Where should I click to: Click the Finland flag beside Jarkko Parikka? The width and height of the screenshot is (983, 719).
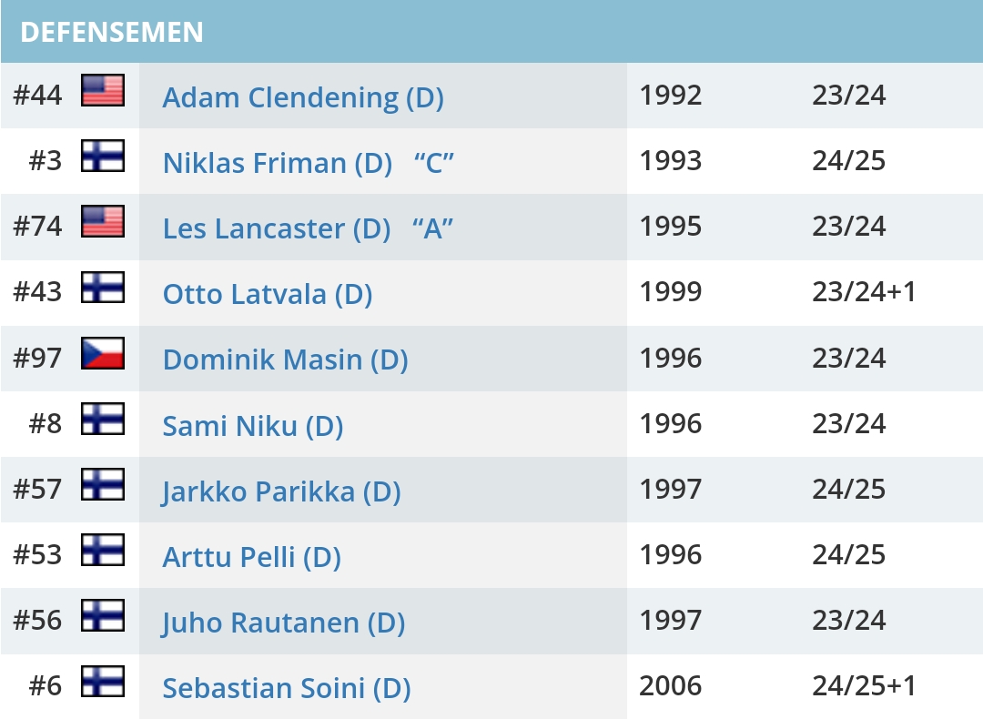(x=103, y=484)
